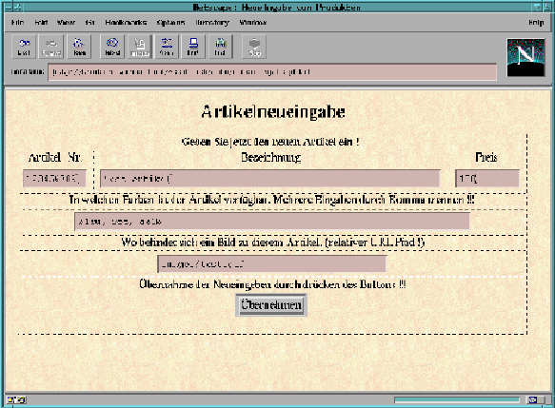Click the colors (Farben) input field
This screenshot has height=408, width=555.
(x=272, y=222)
